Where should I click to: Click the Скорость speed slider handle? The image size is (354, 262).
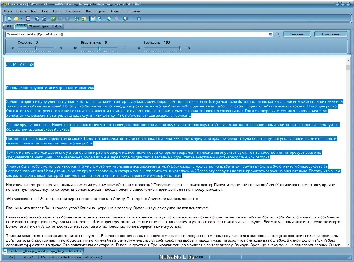(x=36, y=48)
